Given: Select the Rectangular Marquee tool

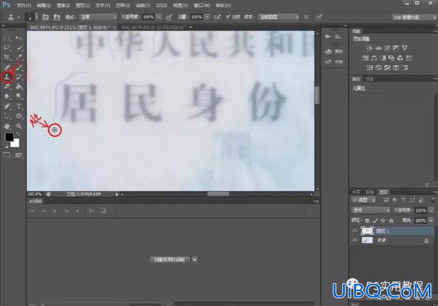Looking at the screenshot, I should pos(7,38).
